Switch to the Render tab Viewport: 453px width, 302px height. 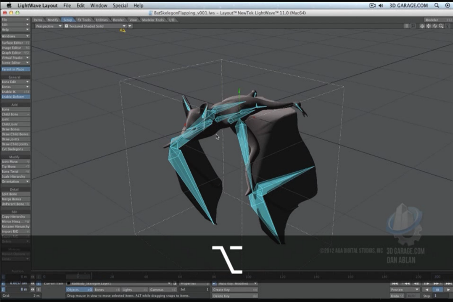[118, 20]
